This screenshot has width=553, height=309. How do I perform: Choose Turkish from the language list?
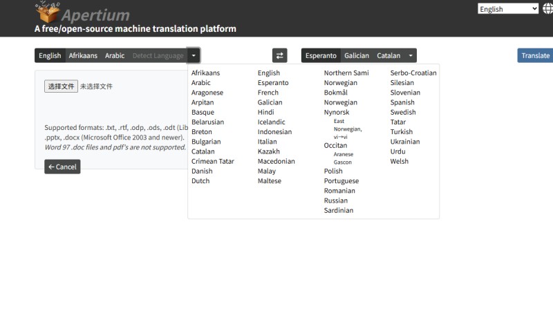click(x=402, y=131)
